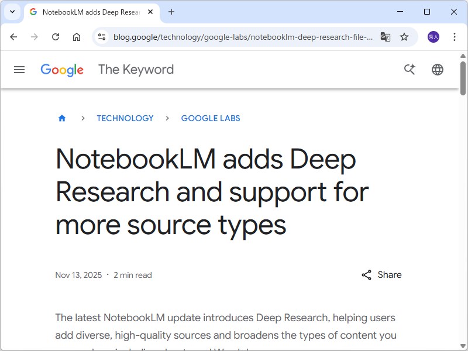Open the Chrome profile avatar
Viewport: 468px width, 351px height.
(432, 36)
